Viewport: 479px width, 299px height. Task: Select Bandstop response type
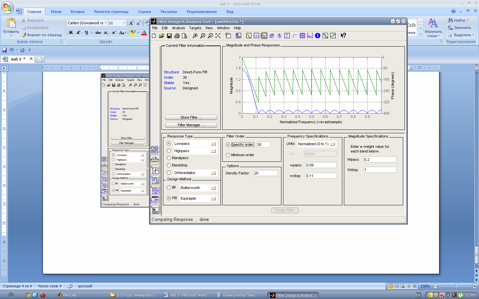pos(169,165)
